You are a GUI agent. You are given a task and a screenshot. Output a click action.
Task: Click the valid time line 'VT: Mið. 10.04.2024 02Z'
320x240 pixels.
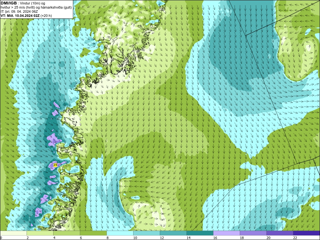pyautogui.click(x=20, y=16)
